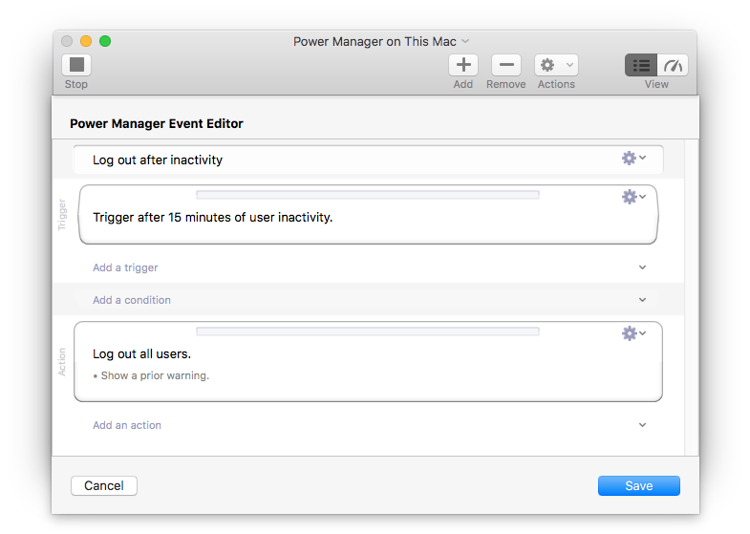Click 'Show a prior warning.' option text
Image resolution: width=750 pixels, height=534 pixels.
click(x=155, y=375)
